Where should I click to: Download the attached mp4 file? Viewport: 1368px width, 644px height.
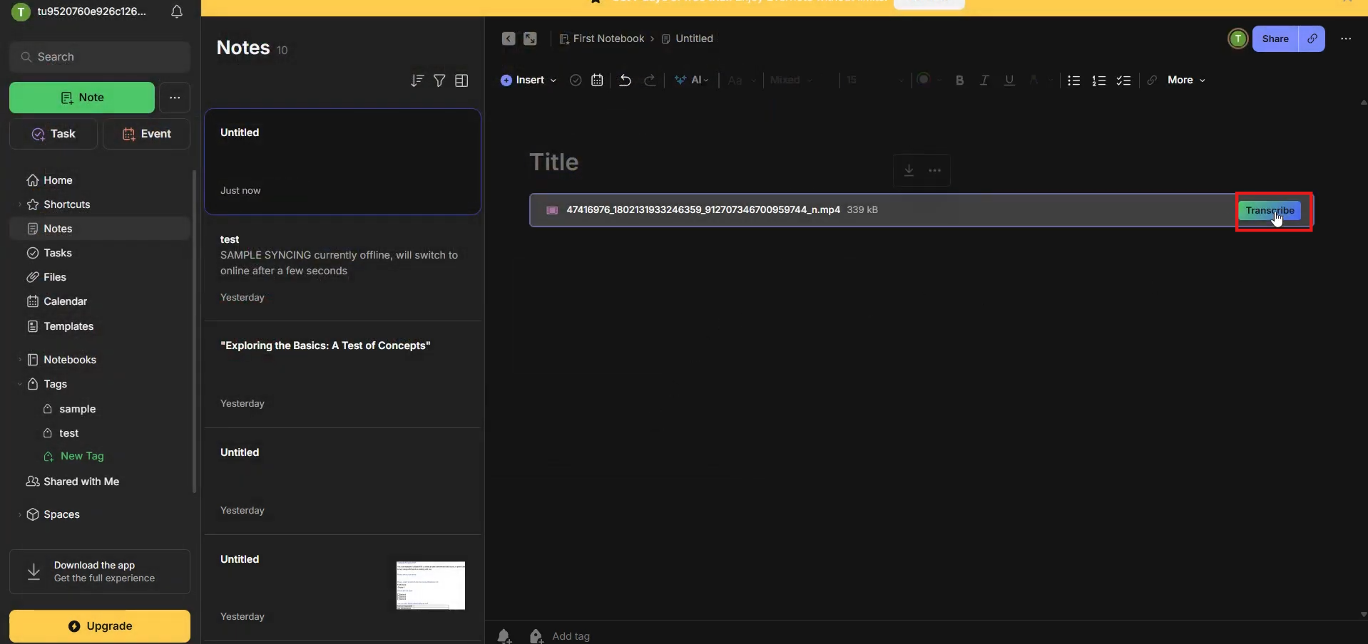909,170
